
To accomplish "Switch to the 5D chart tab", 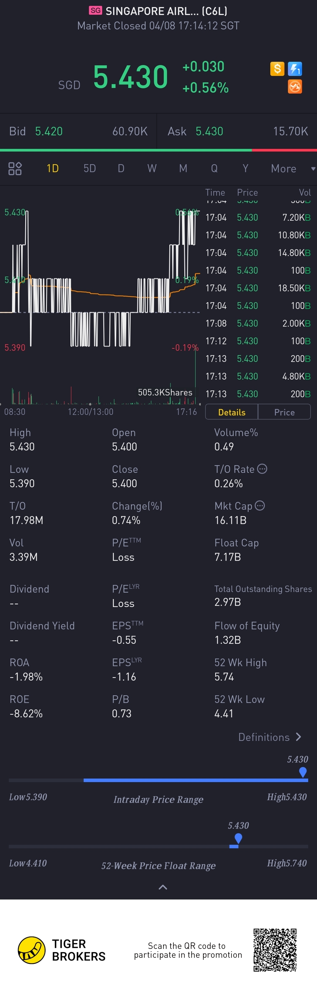I will pyautogui.click(x=90, y=169).
